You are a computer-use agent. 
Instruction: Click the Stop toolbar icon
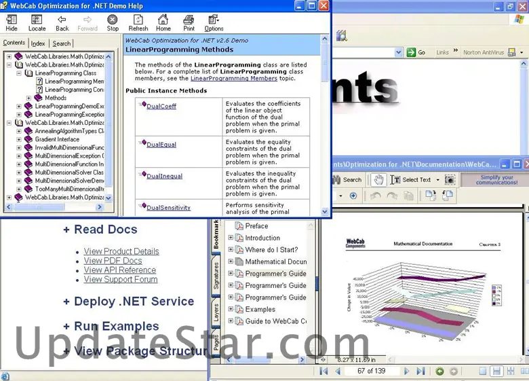(113, 23)
